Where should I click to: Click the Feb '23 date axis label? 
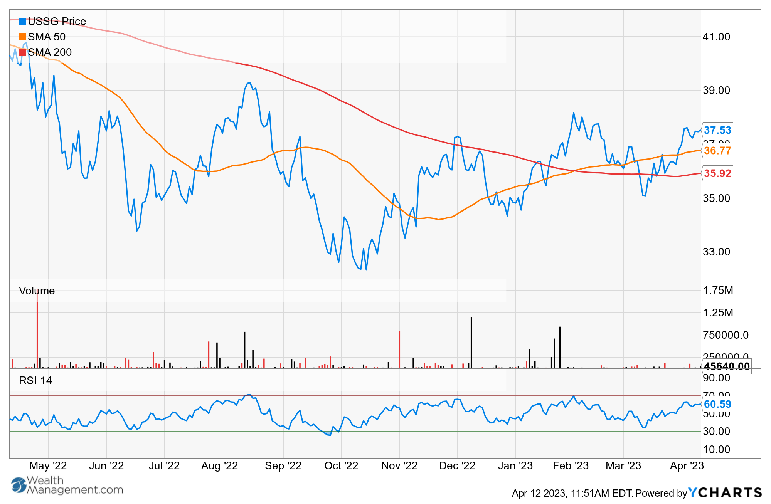coord(570,465)
